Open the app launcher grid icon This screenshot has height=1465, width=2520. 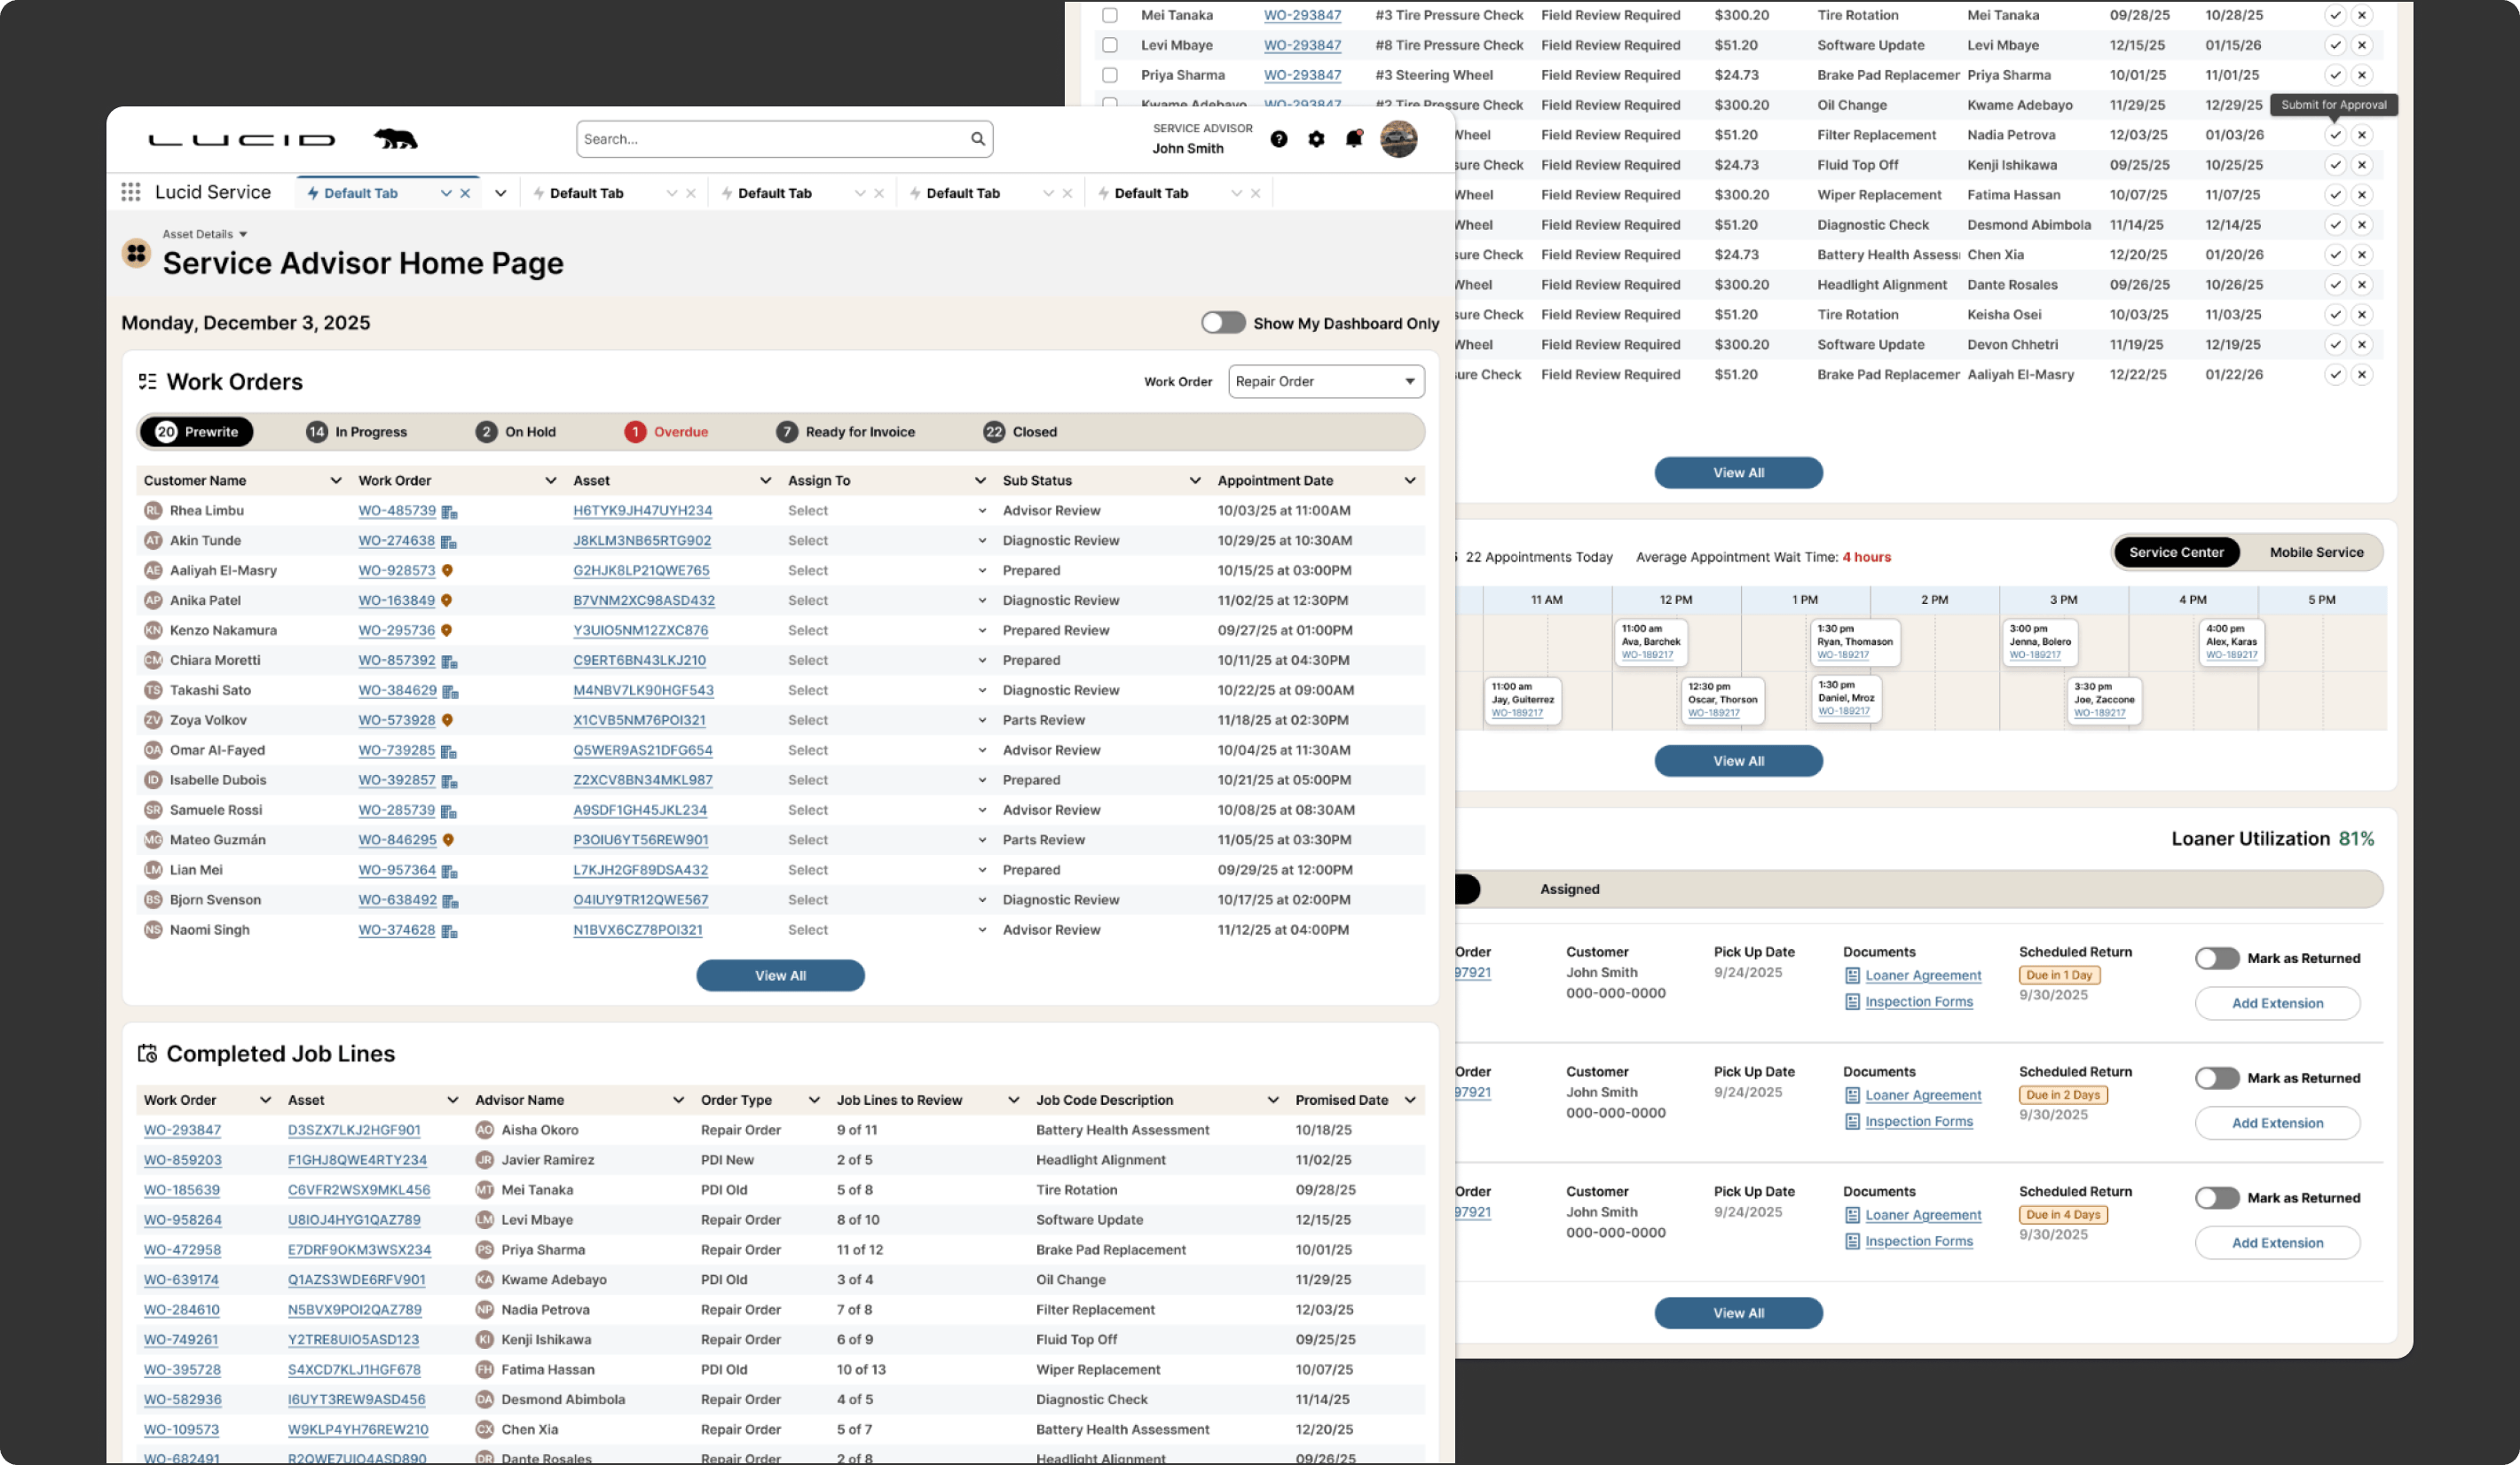tap(131, 192)
